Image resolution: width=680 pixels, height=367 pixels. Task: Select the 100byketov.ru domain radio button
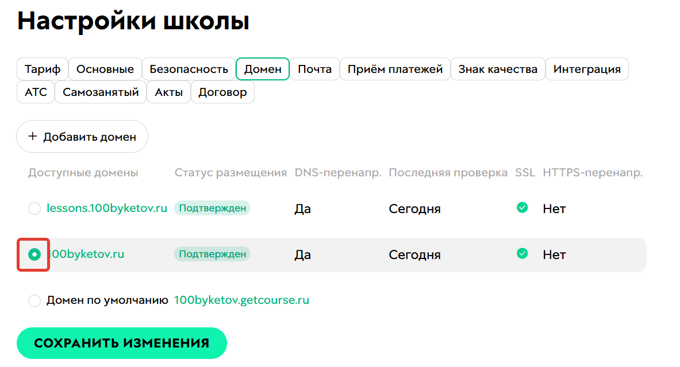click(34, 254)
